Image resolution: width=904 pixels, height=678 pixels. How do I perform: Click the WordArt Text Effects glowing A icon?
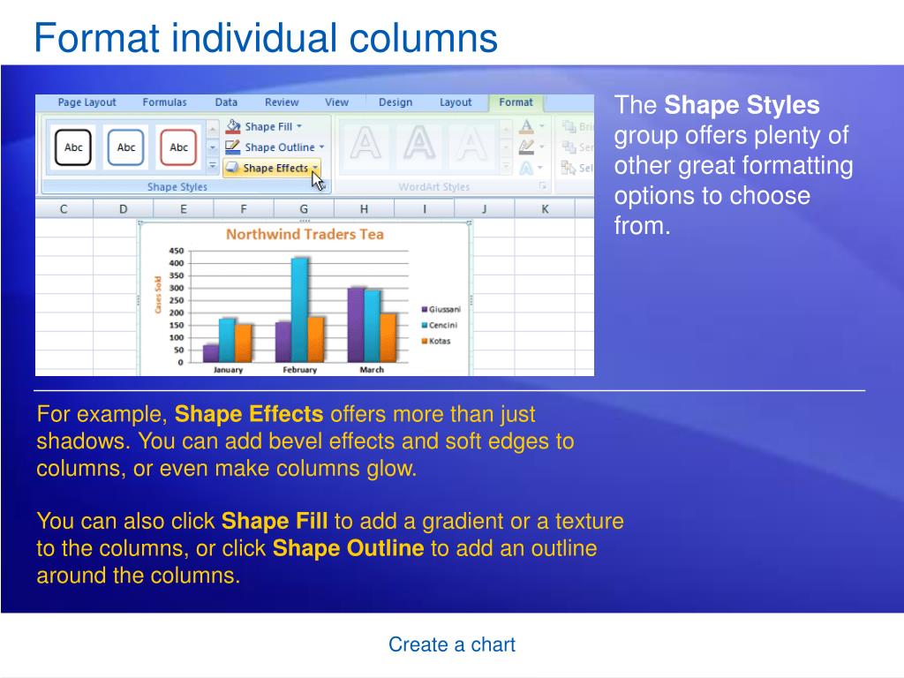526,168
